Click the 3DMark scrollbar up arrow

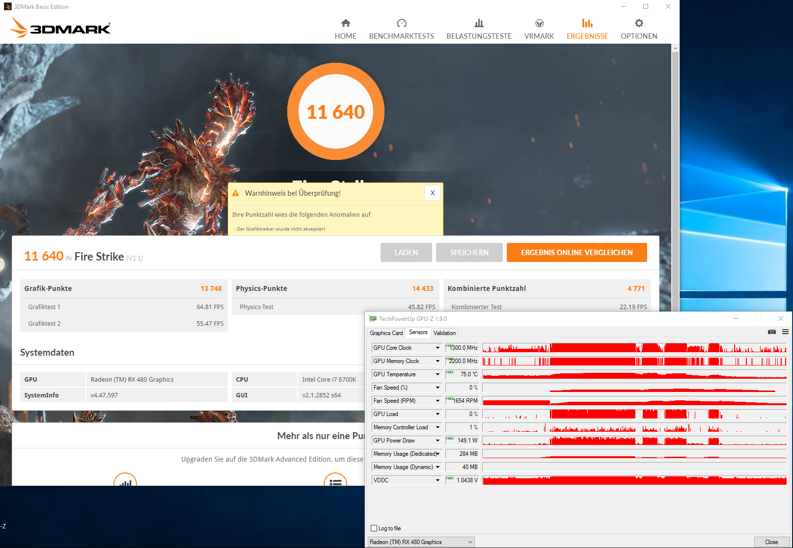pos(675,48)
